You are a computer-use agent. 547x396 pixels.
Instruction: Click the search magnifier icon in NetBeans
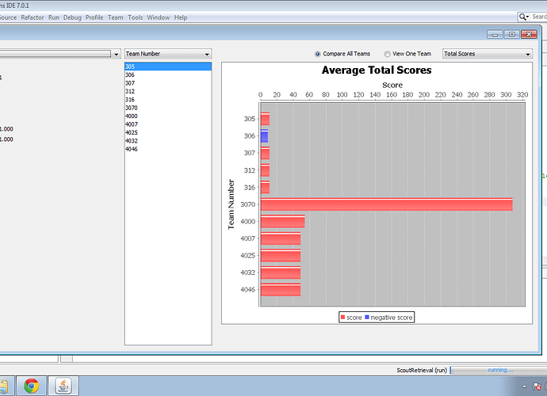tap(523, 17)
